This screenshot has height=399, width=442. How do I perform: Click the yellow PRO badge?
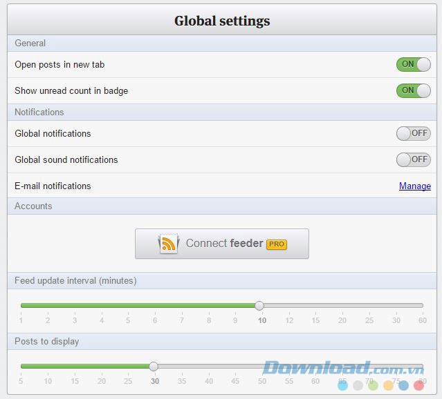[x=277, y=244]
